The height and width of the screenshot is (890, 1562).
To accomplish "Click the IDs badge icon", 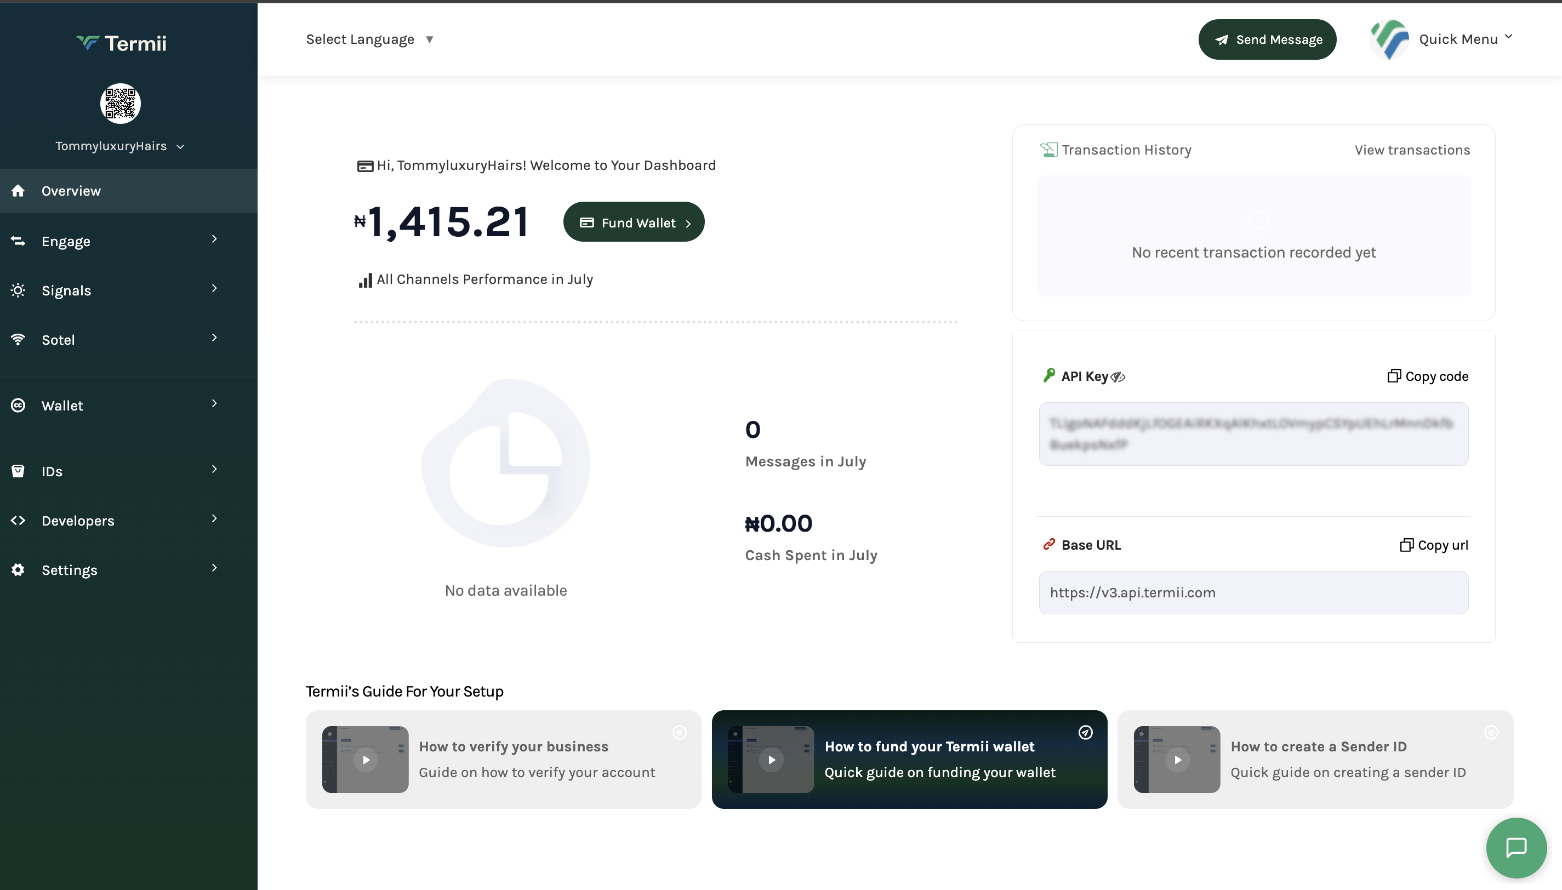I will tap(18, 471).
